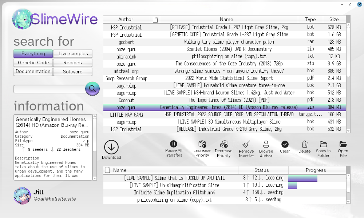
Task: Click the Show in Folder icon
Action: pyautogui.click(x=323, y=144)
